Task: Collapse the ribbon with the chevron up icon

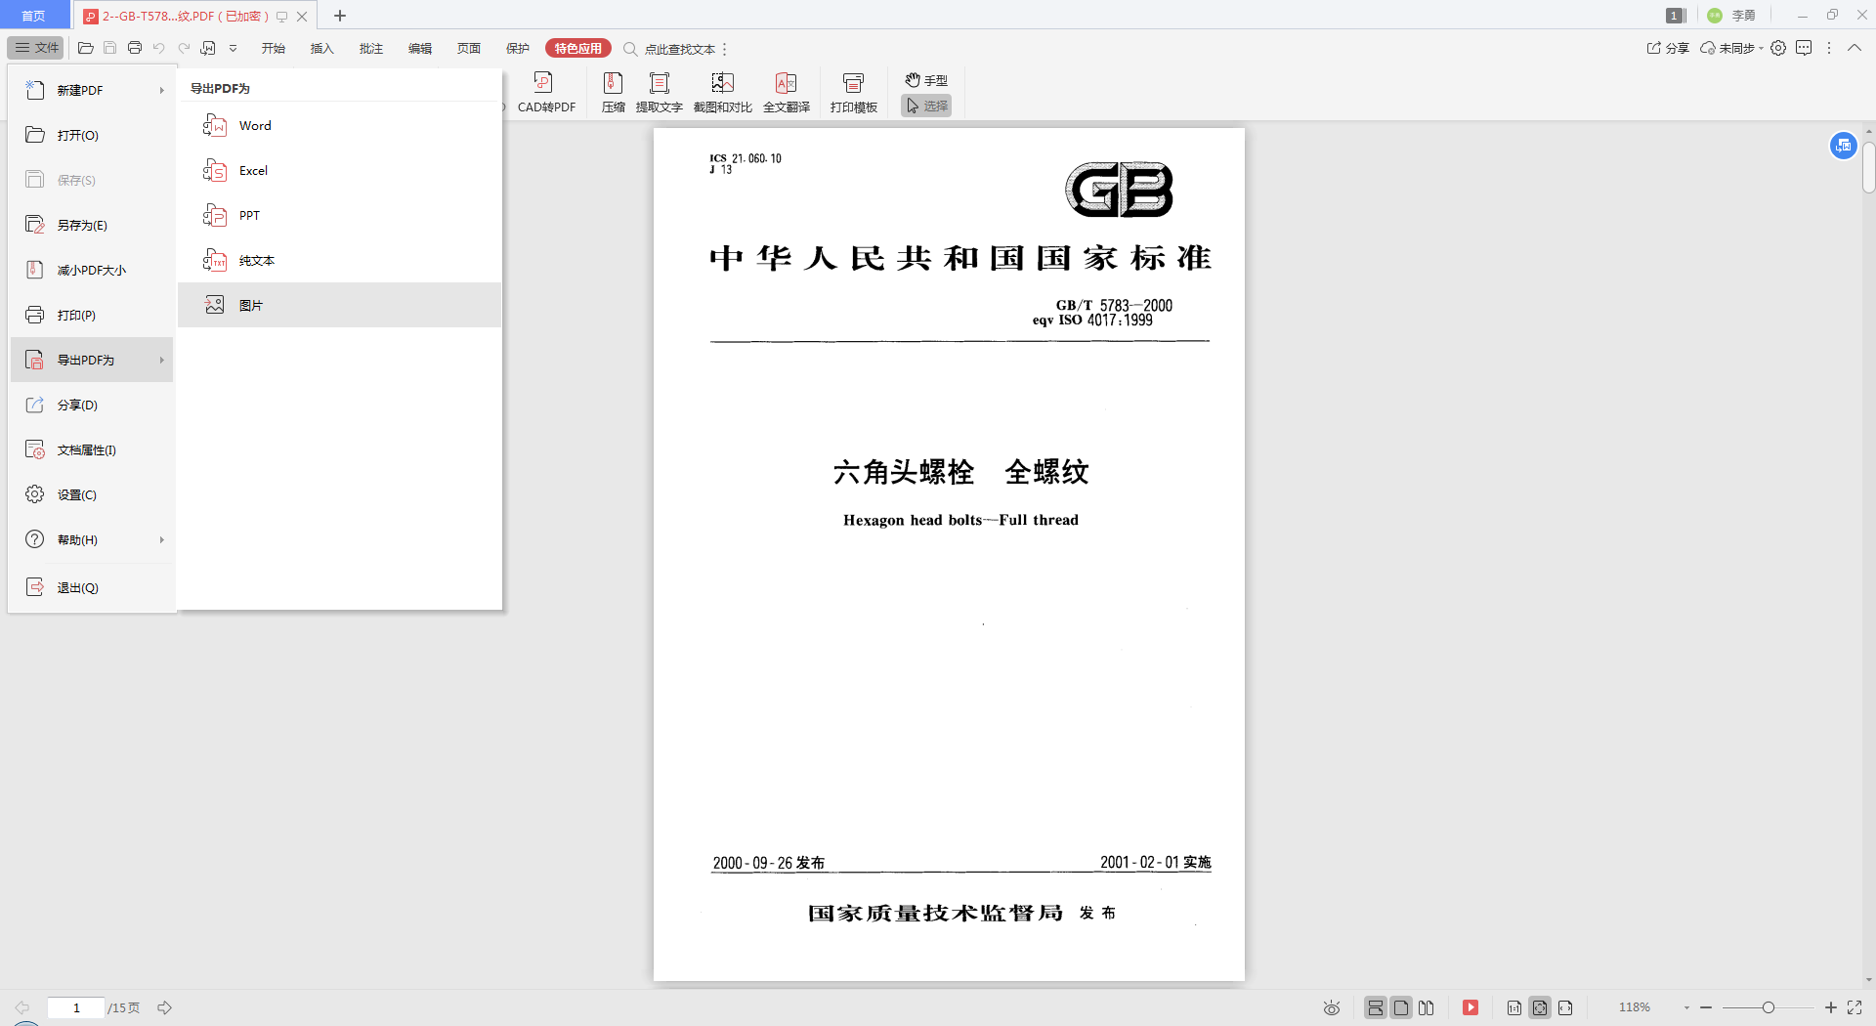Action: coord(1855,48)
